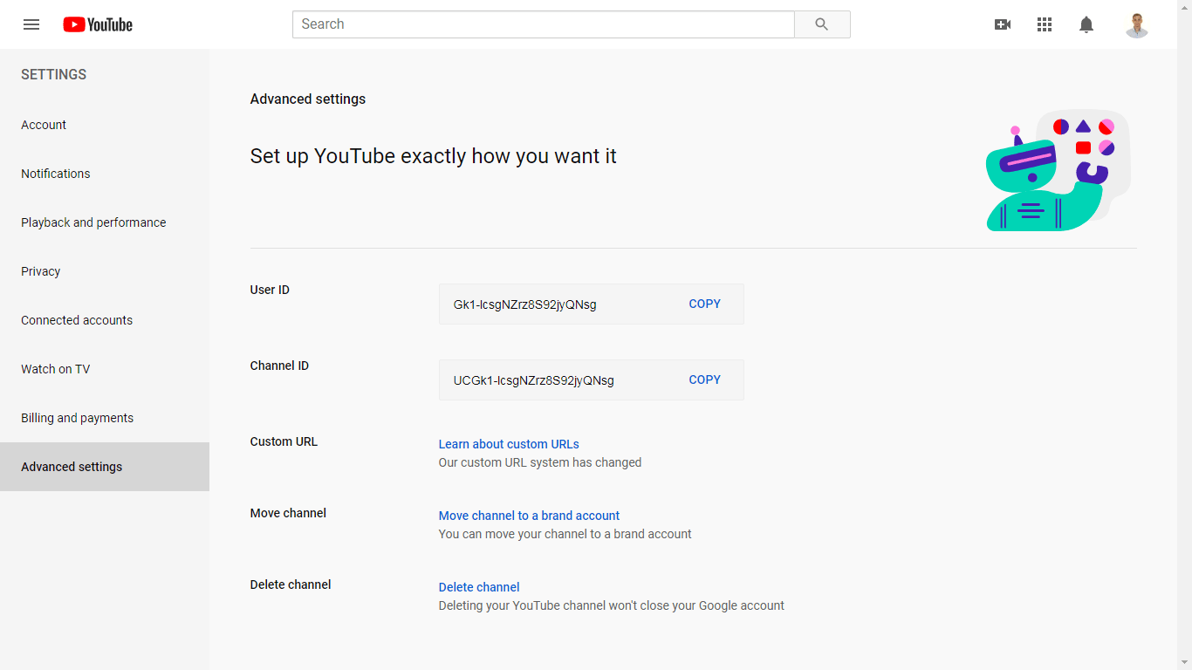
Task: Click the Delete channel link
Action: tap(479, 587)
